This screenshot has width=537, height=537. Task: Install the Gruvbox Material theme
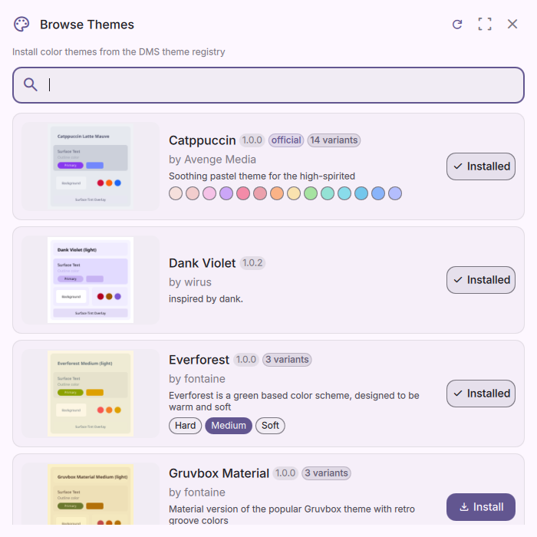pos(481,507)
